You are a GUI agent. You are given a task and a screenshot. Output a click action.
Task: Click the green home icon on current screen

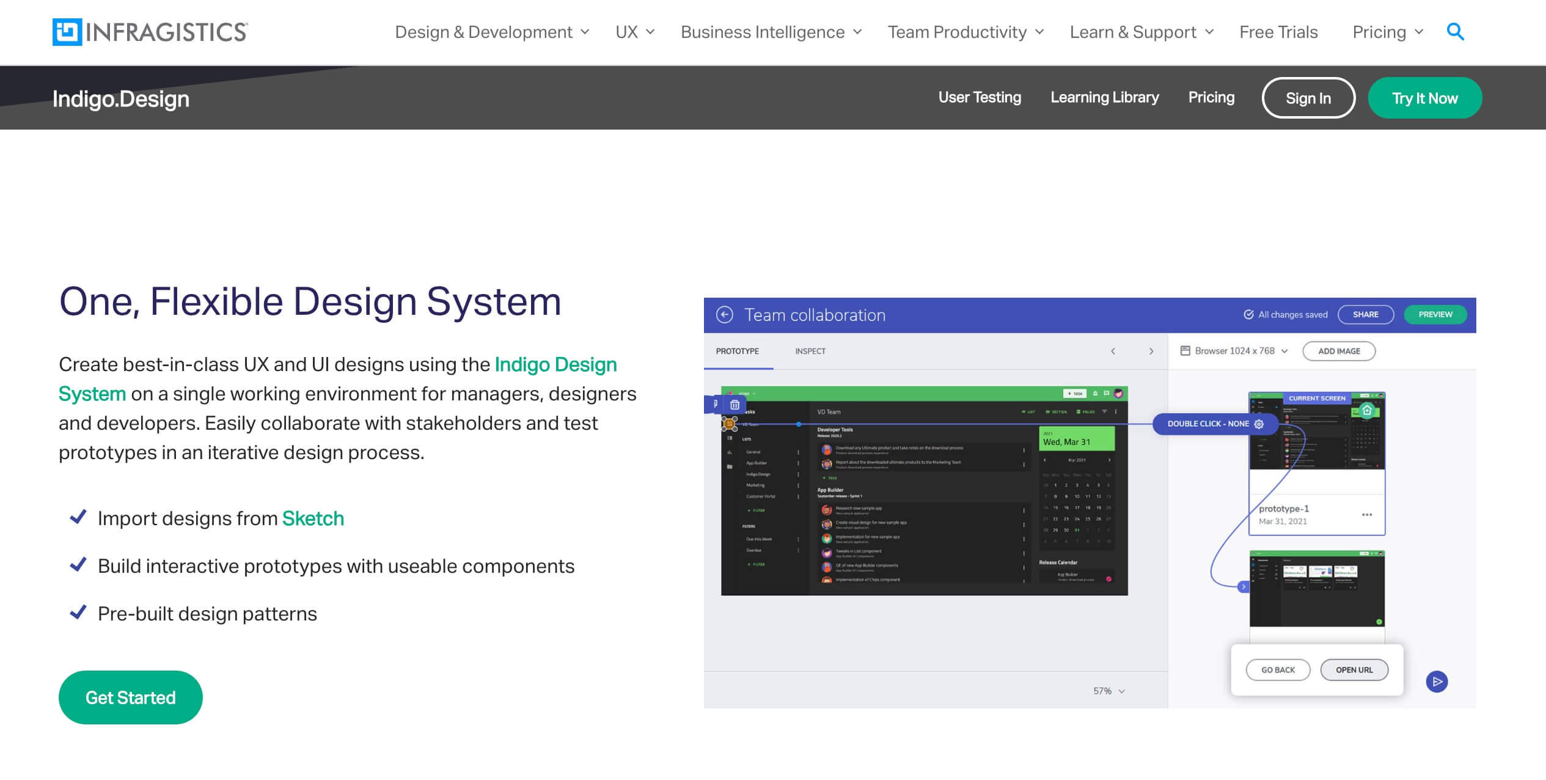1367,411
